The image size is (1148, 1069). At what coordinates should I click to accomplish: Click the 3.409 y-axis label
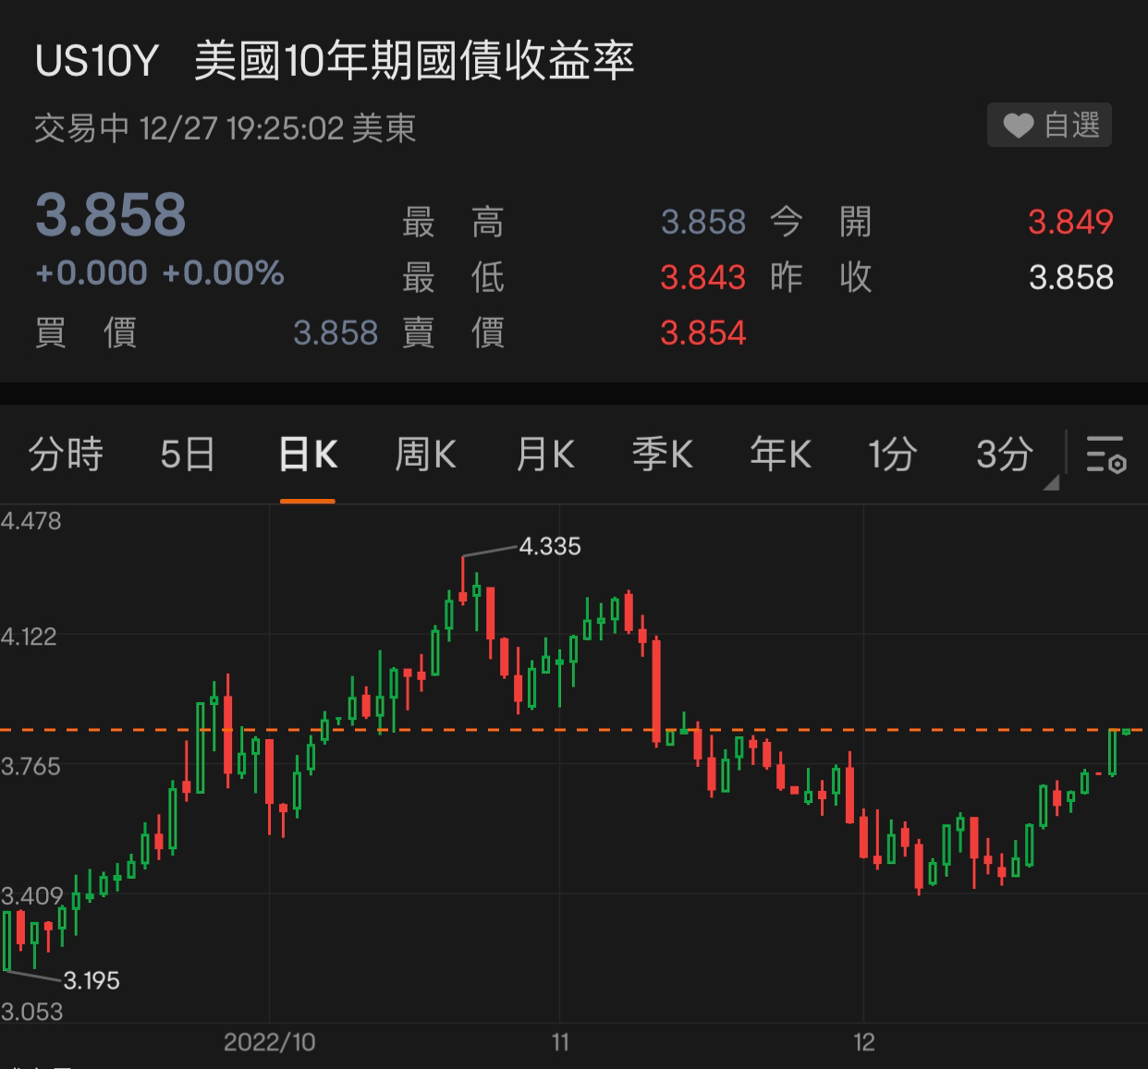[31, 895]
